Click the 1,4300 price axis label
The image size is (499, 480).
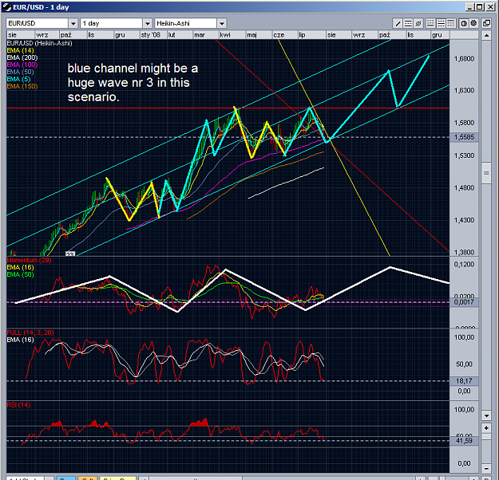[464, 220]
